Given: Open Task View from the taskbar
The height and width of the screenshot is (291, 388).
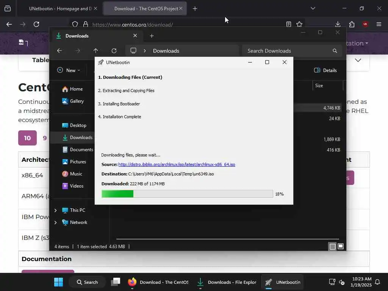Looking at the screenshot, I should (116, 282).
